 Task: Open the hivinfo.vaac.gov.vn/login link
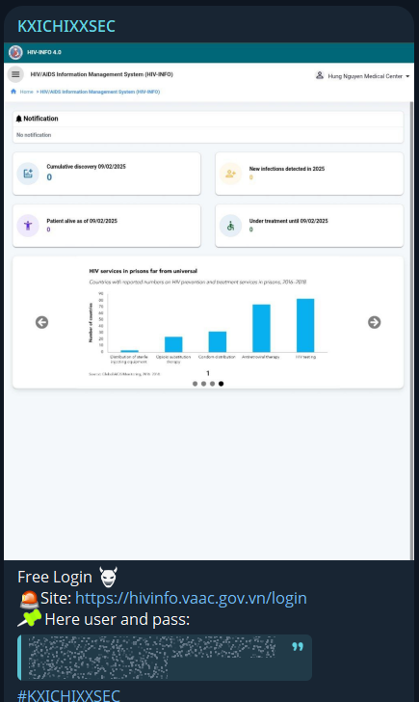[x=191, y=598]
